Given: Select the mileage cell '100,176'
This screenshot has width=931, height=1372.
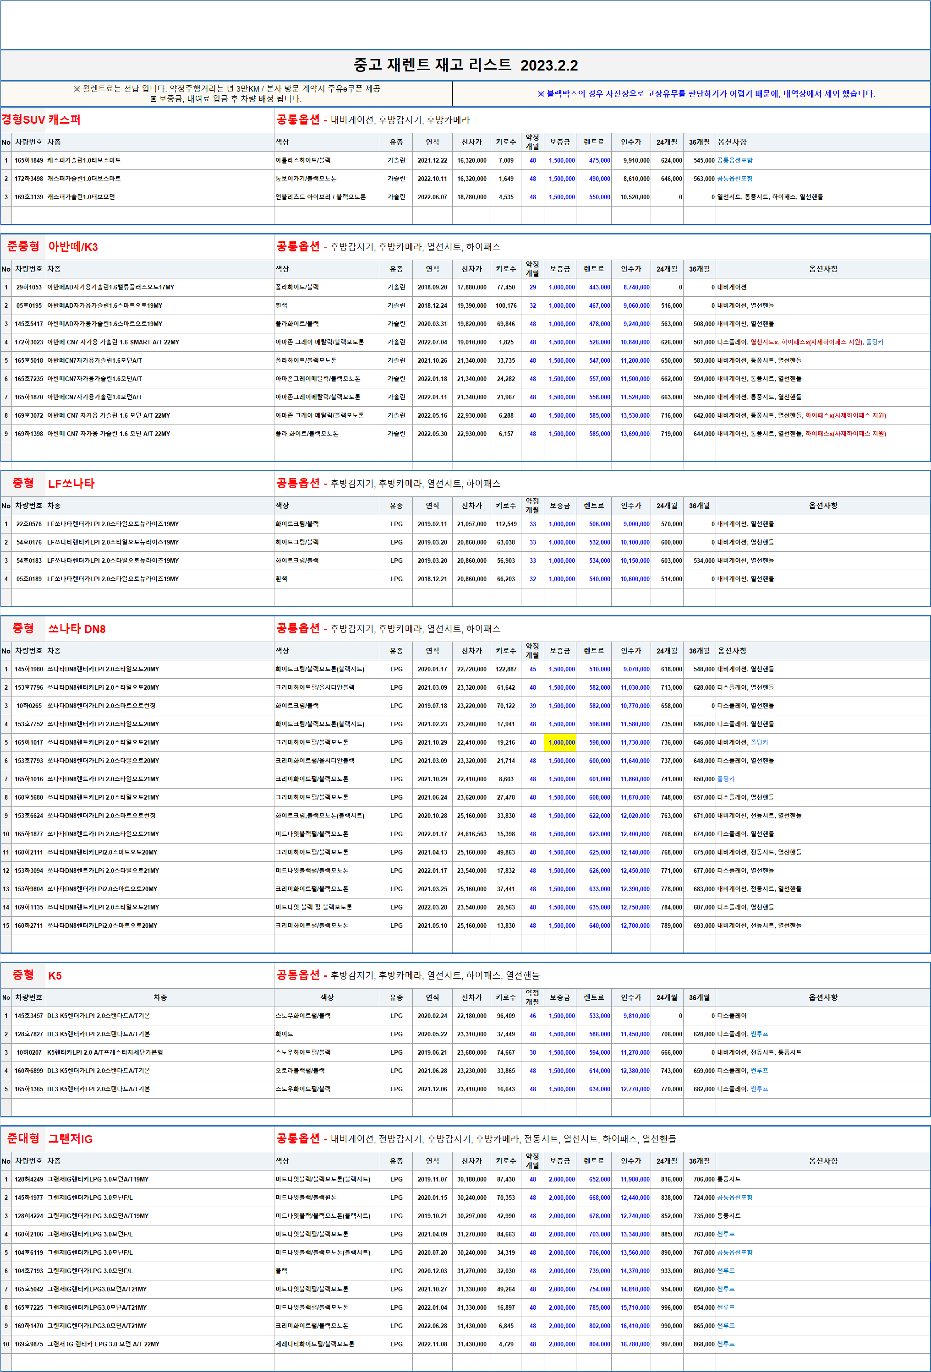Looking at the screenshot, I should coord(506,306).
